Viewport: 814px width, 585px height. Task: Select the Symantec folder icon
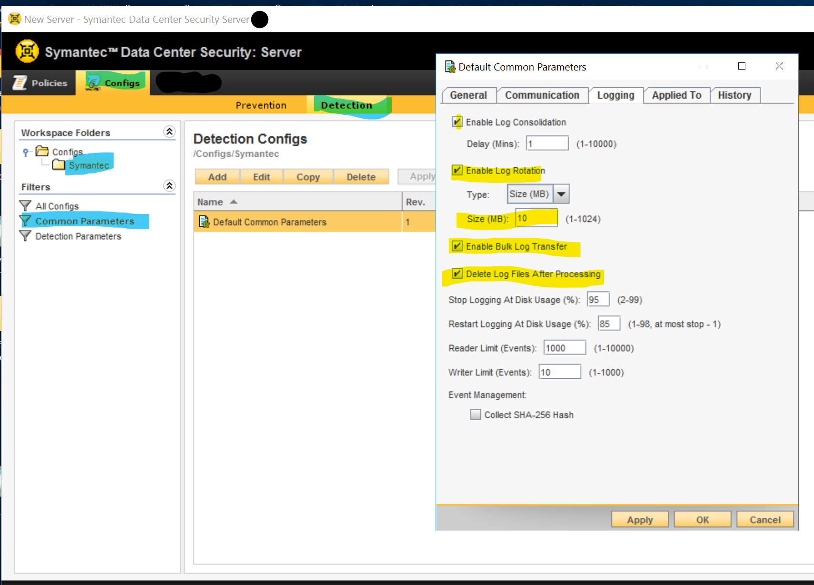[59, 165]
